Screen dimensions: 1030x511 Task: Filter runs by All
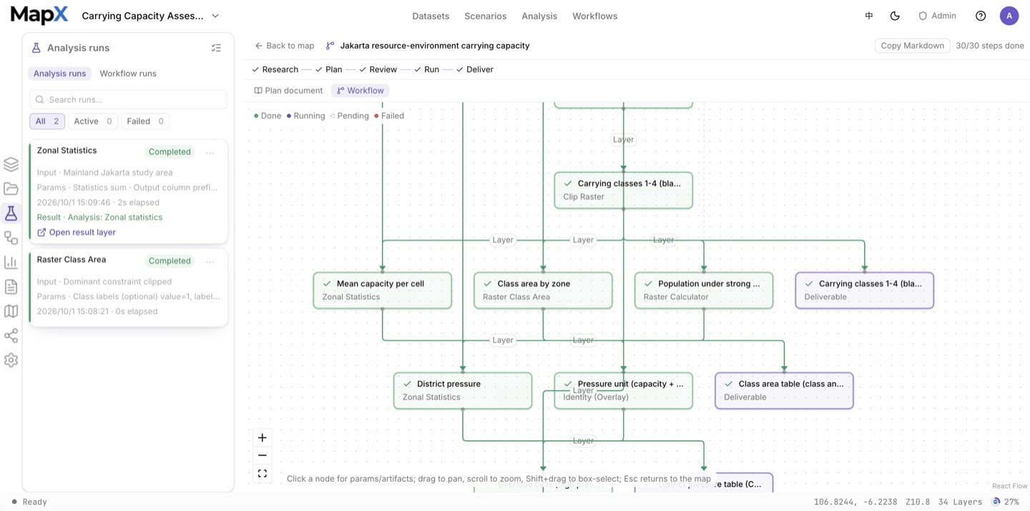click(x=47, y=121)
